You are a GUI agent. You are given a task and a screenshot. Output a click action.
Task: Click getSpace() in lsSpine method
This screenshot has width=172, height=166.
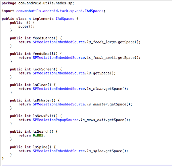click(115, 151)
